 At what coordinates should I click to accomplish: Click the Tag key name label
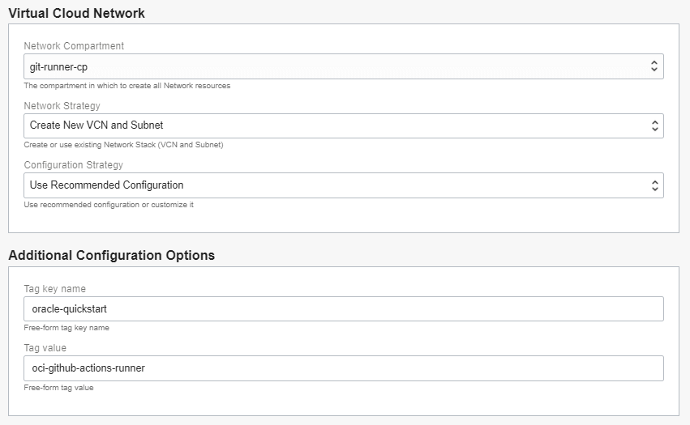coord(54,289)
